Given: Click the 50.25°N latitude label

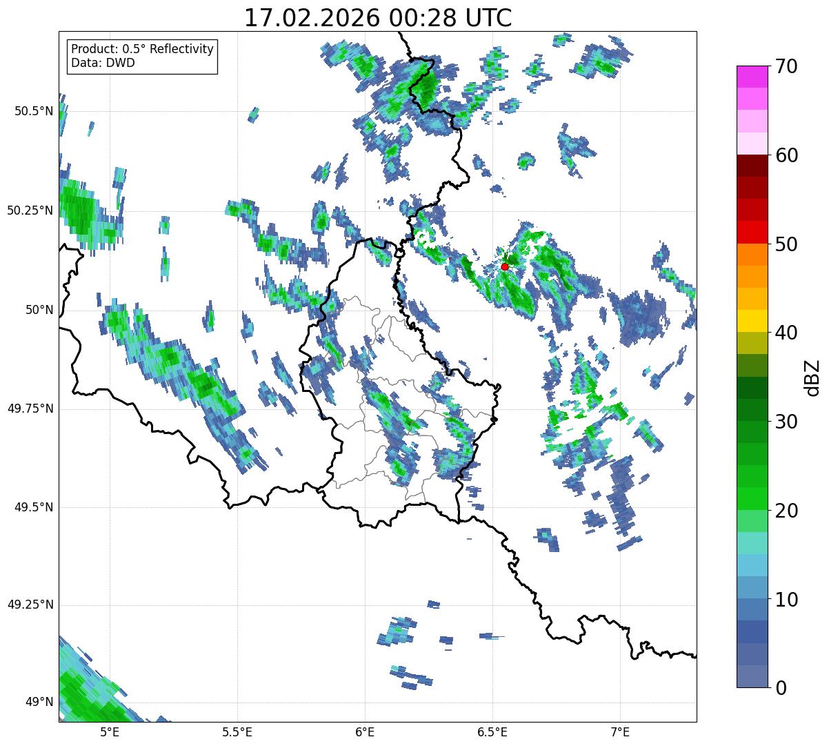Looking at the screenshot, I should click(x=30, y=210).
